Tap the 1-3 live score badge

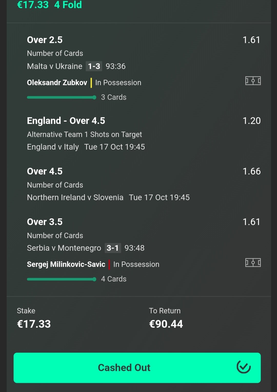(94, 66)
